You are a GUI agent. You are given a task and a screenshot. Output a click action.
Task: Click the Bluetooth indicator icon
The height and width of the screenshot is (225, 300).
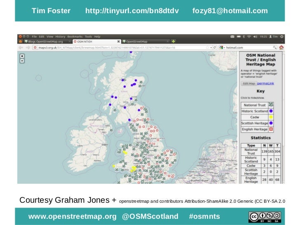click(x=244, y=37)
